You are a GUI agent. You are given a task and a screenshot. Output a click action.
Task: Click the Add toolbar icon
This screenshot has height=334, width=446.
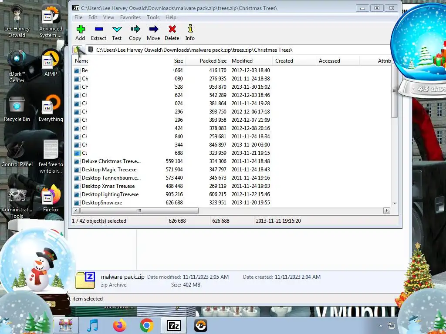tap(81, 32)
